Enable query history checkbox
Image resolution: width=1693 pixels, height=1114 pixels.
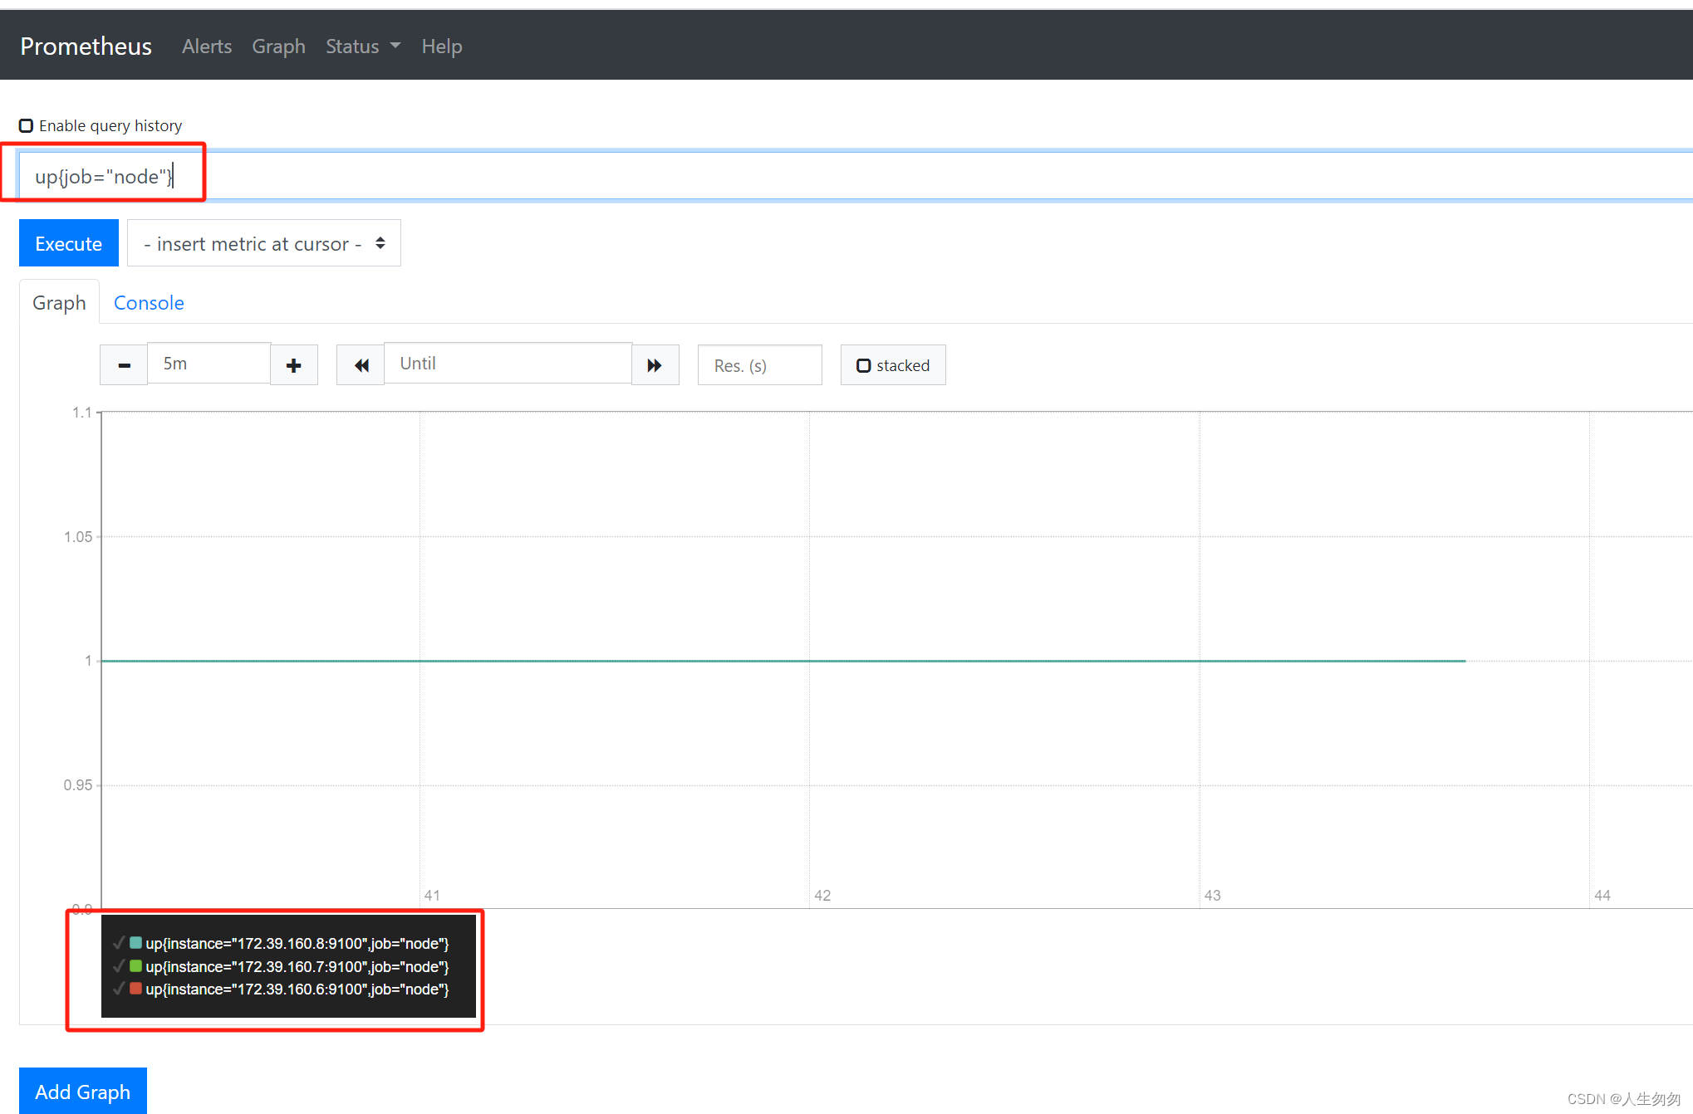point(27,125)
